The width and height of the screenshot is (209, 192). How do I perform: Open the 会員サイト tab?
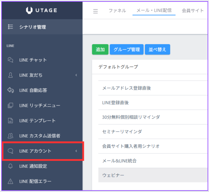pyautogui.click(x=193, y=11)
